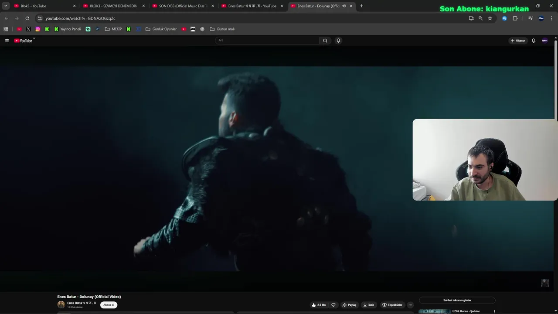Click the channel watermark in video corner
Image resolution: width=558 pixels, height=314 pixels.
tap(545, 283)
